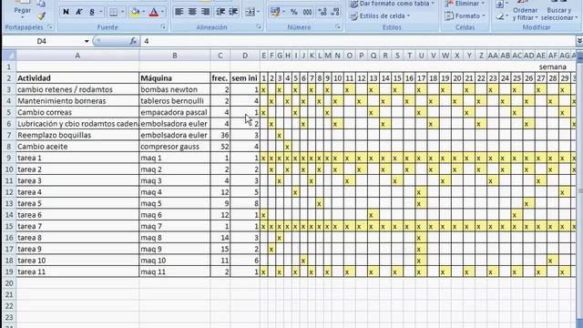Open Número dialog launcher
583x328 pixels.
(338, 26)
